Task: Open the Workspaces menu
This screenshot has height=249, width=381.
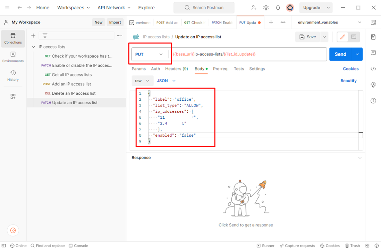Action: coord(73,8)
